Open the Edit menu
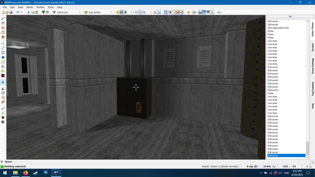 (12, 7)
